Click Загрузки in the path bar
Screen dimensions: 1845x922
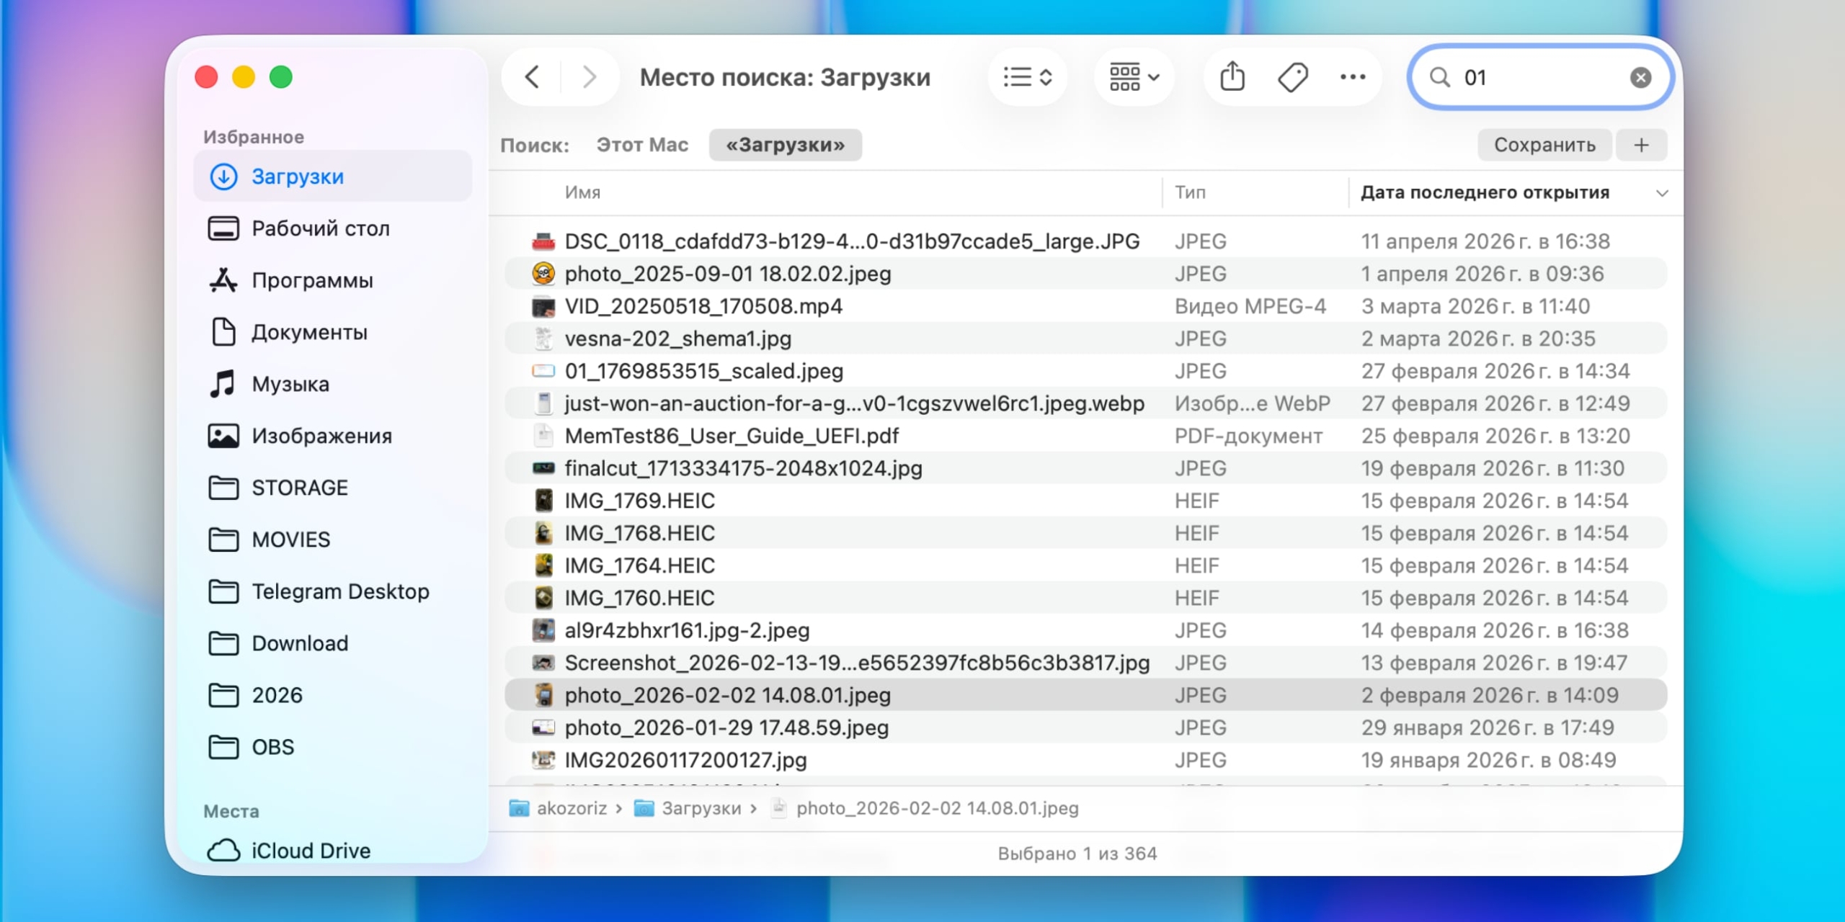[x=701, y=808]
